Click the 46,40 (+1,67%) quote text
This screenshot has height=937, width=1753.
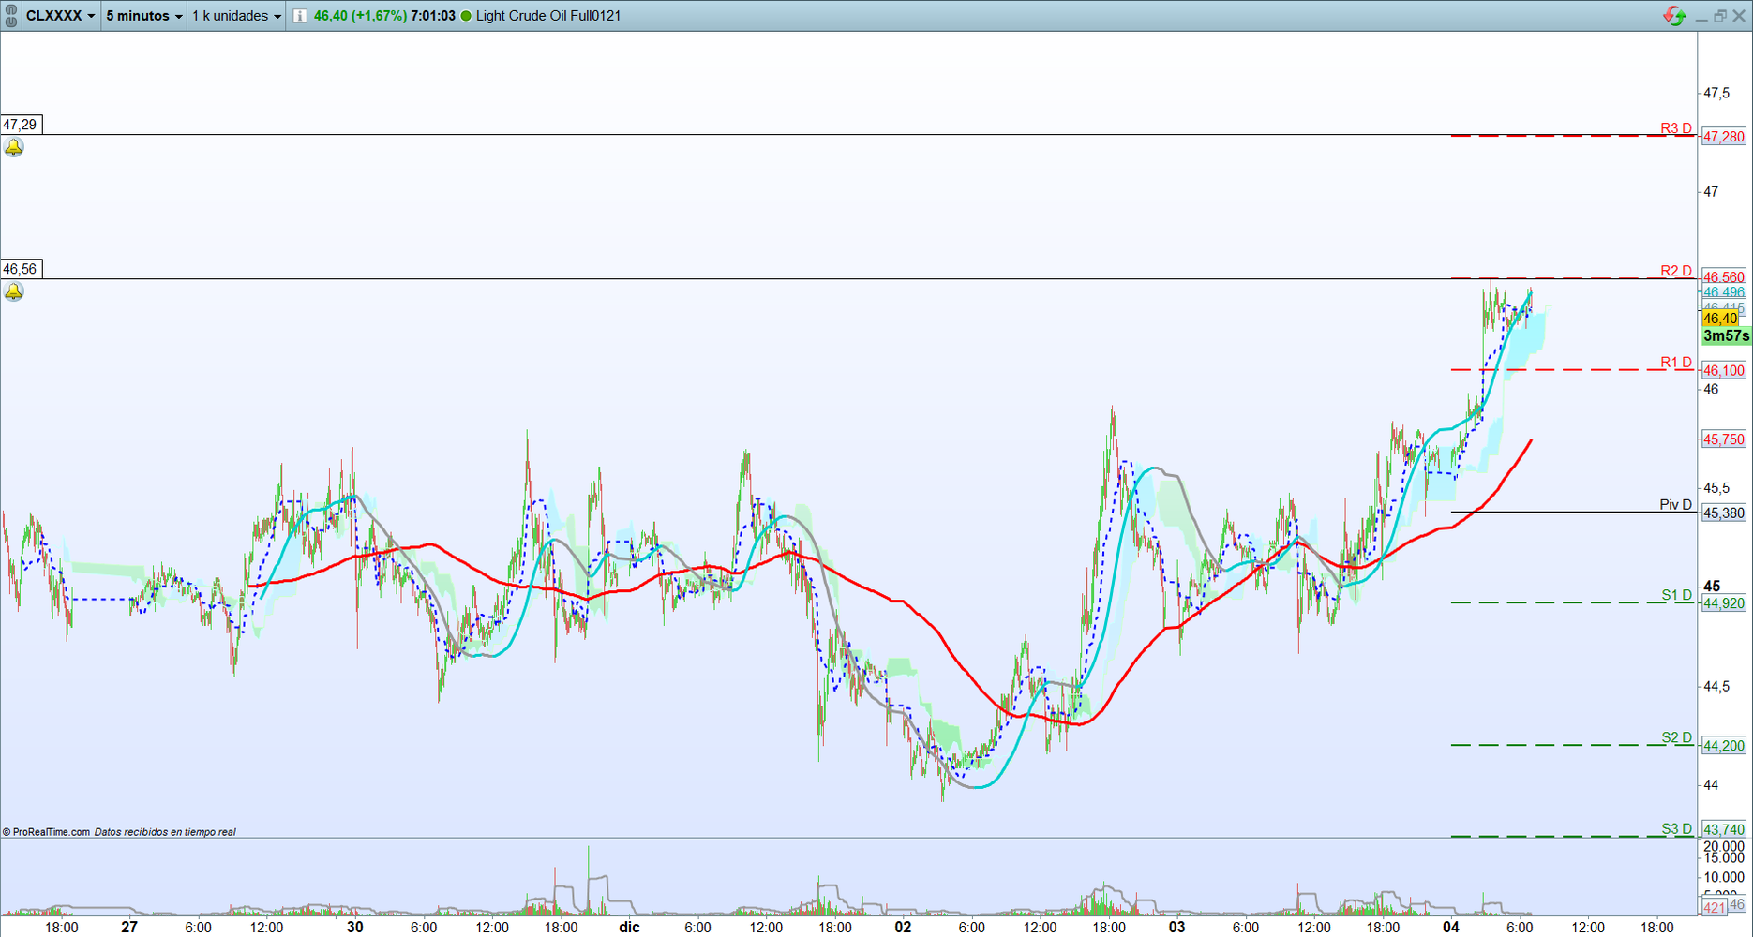point(360,16)
